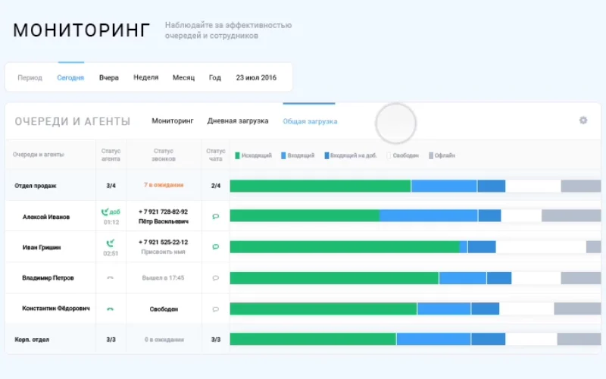Click the agent name Иван Гришин

tap(42, 247)
